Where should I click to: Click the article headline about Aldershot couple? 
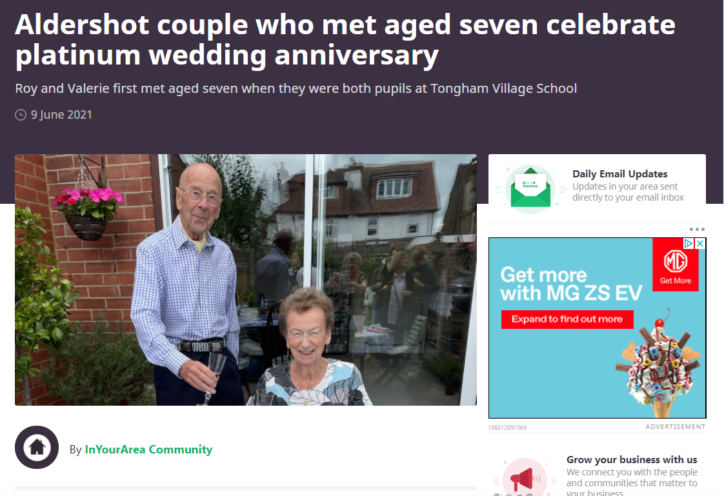(x=345, y=40)
